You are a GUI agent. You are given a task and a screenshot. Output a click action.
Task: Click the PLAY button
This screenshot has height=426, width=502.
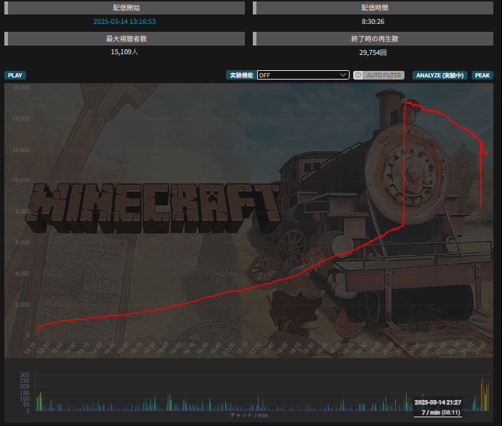tap(15, 75)
